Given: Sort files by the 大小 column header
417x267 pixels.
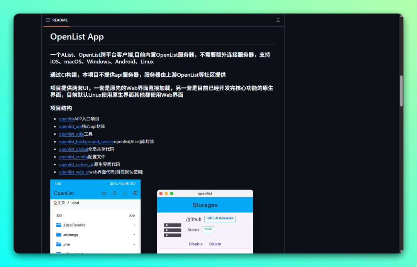Looking at the screenshot, I should click(132, 216).
